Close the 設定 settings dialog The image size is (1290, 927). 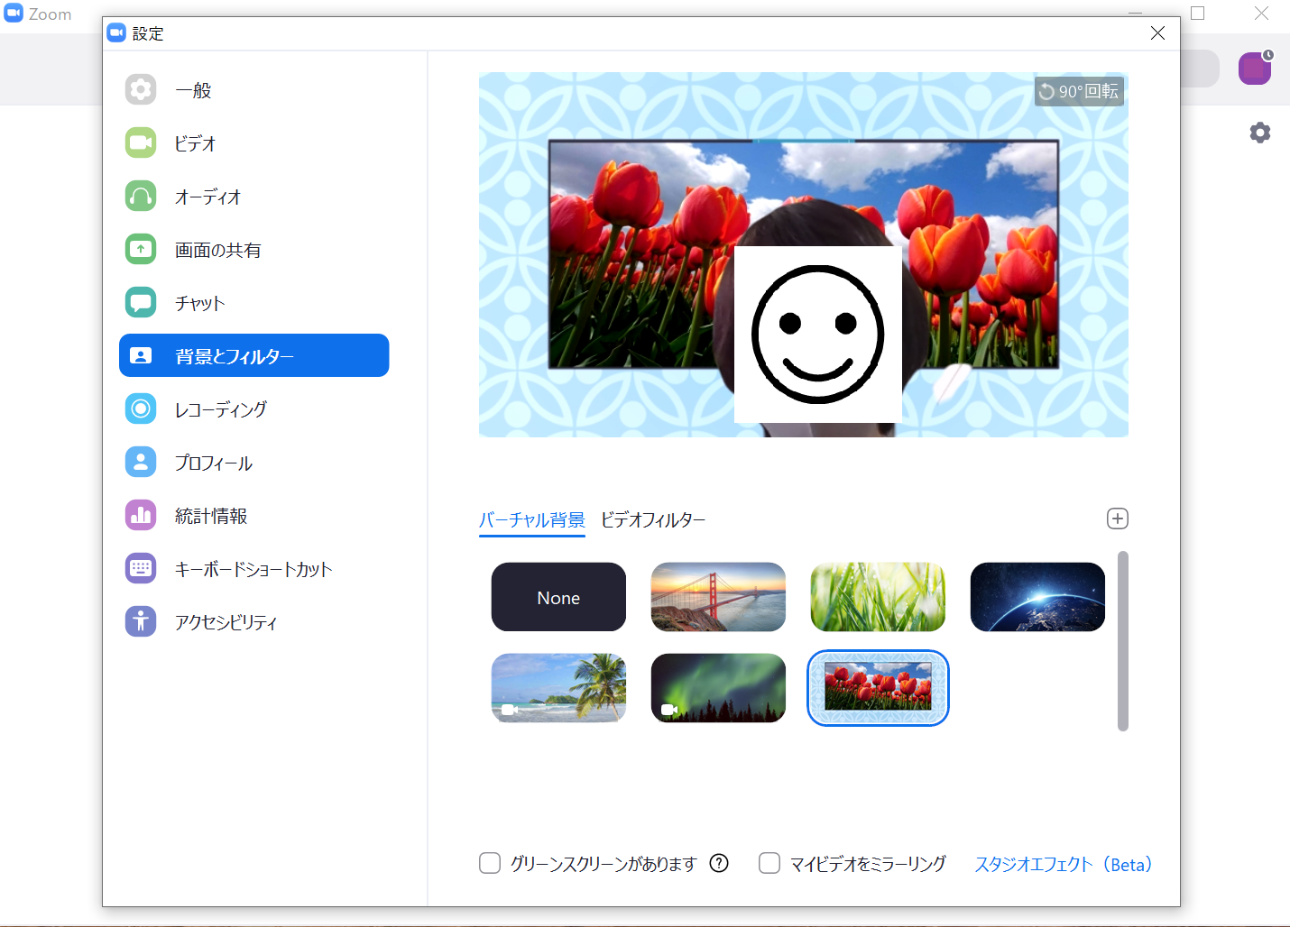(x=1157, y=33)
